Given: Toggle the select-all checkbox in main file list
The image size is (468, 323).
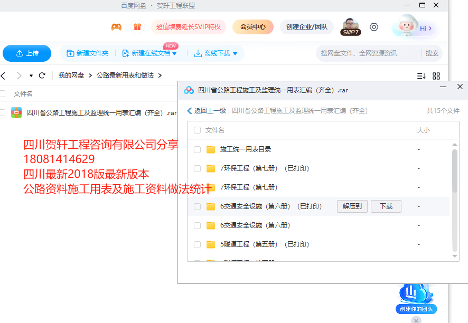Looking at the screenshot, I should click(x=3, y=93).
